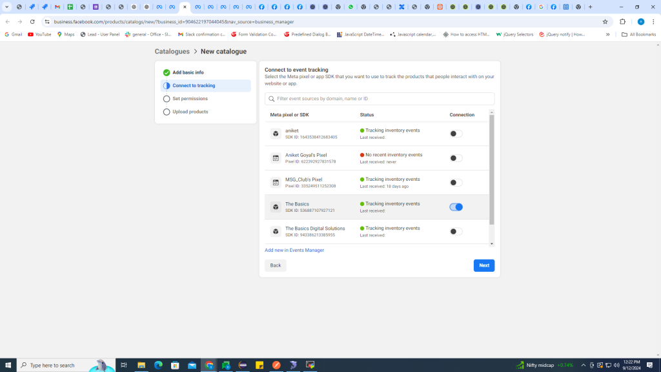Viewport: 661px width, 372px height.
Task: Click the MSG_Club's Pixel icon
Action: coord(276,183)
